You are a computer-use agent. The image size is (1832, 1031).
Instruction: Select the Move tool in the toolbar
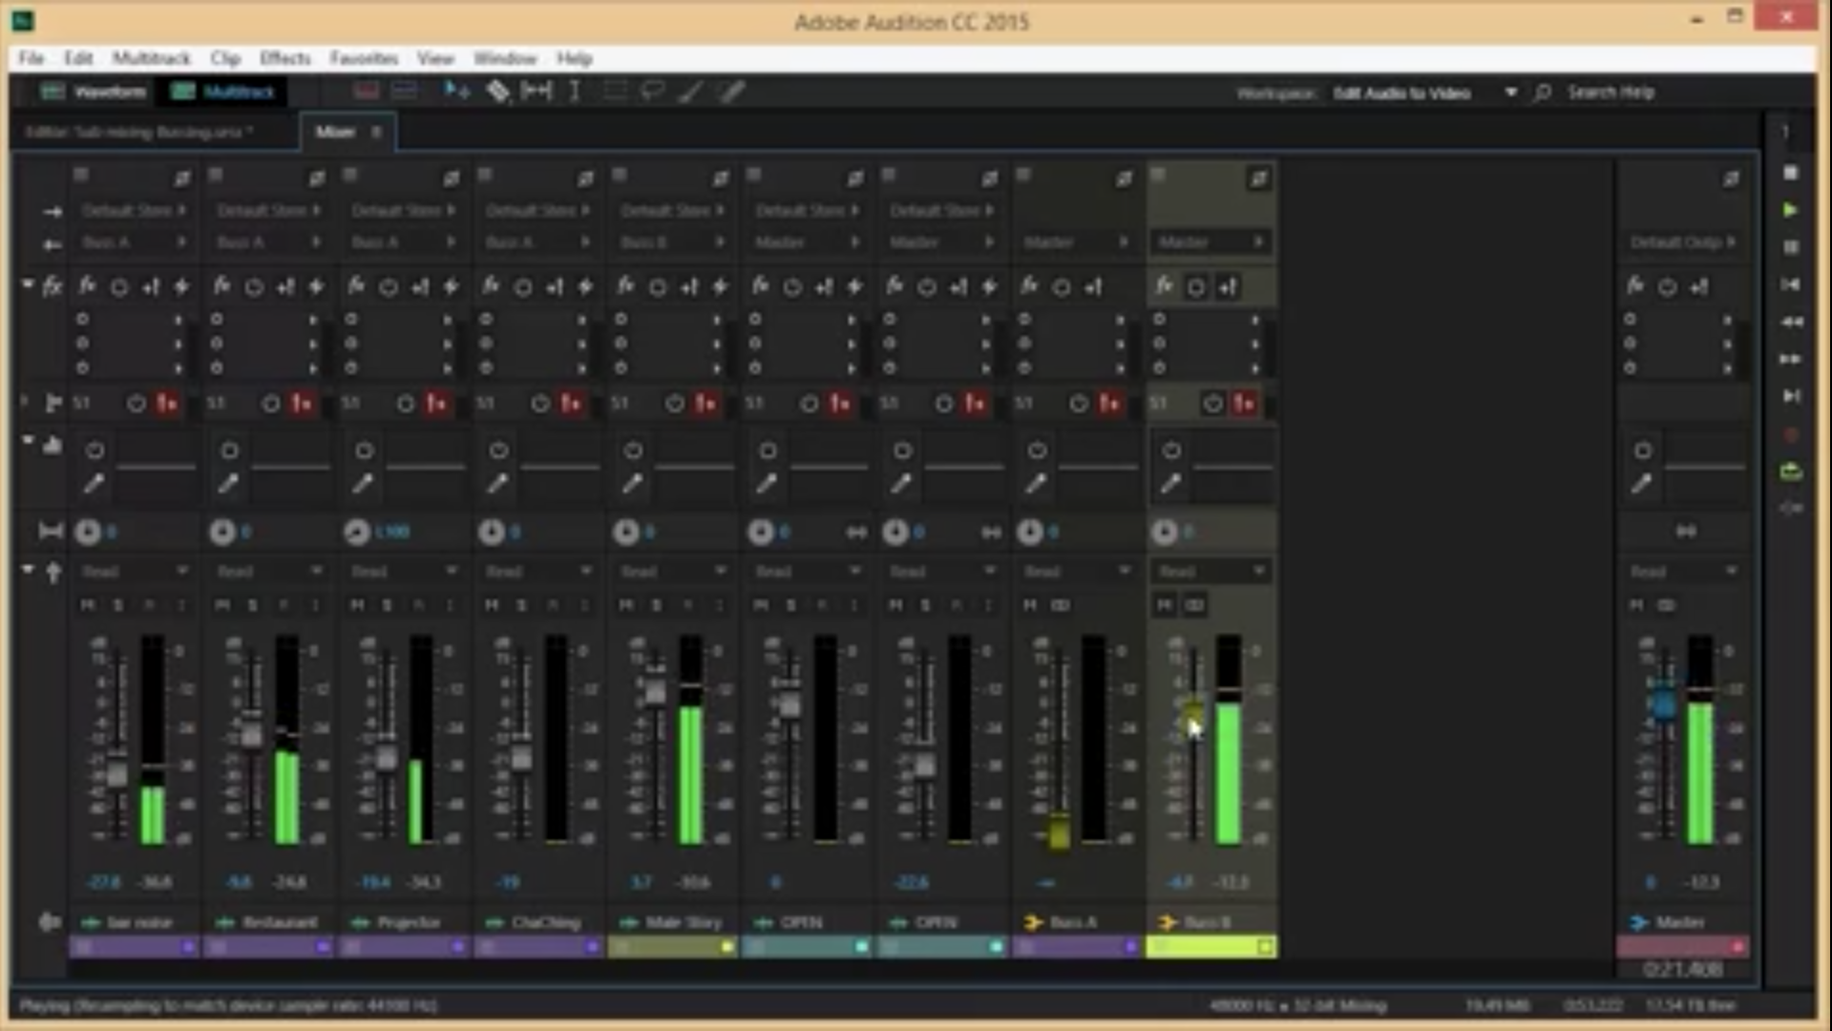click(x=455, y=91)
